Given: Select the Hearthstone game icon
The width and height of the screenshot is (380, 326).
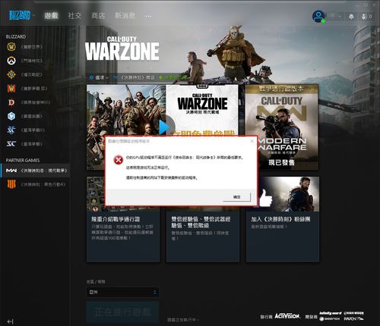Looking at the screenshot, I should (x=11, y=74).
